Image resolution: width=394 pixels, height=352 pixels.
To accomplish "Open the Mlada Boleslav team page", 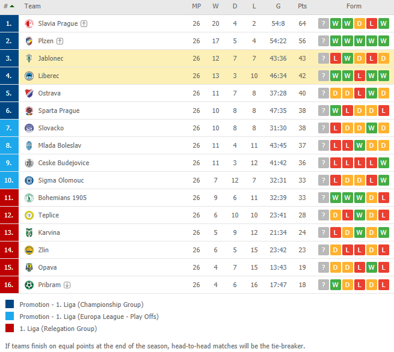I will coord(60,145).
